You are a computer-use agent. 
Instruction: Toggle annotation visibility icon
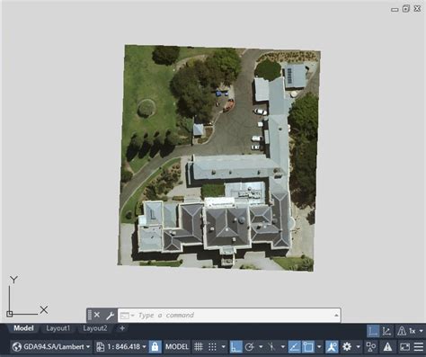[332, 347]
